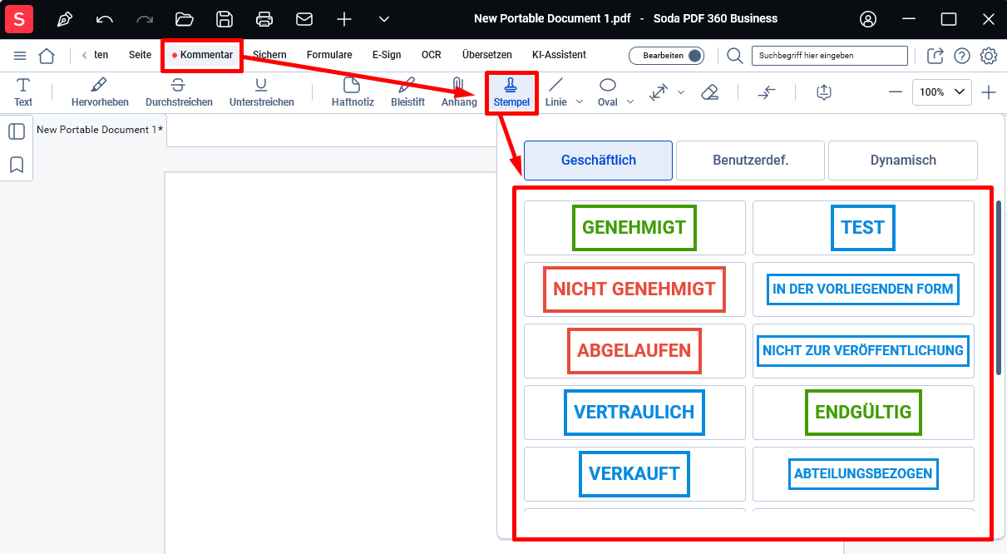Choose the GENEHMIGT stamp

coord(634,228)
